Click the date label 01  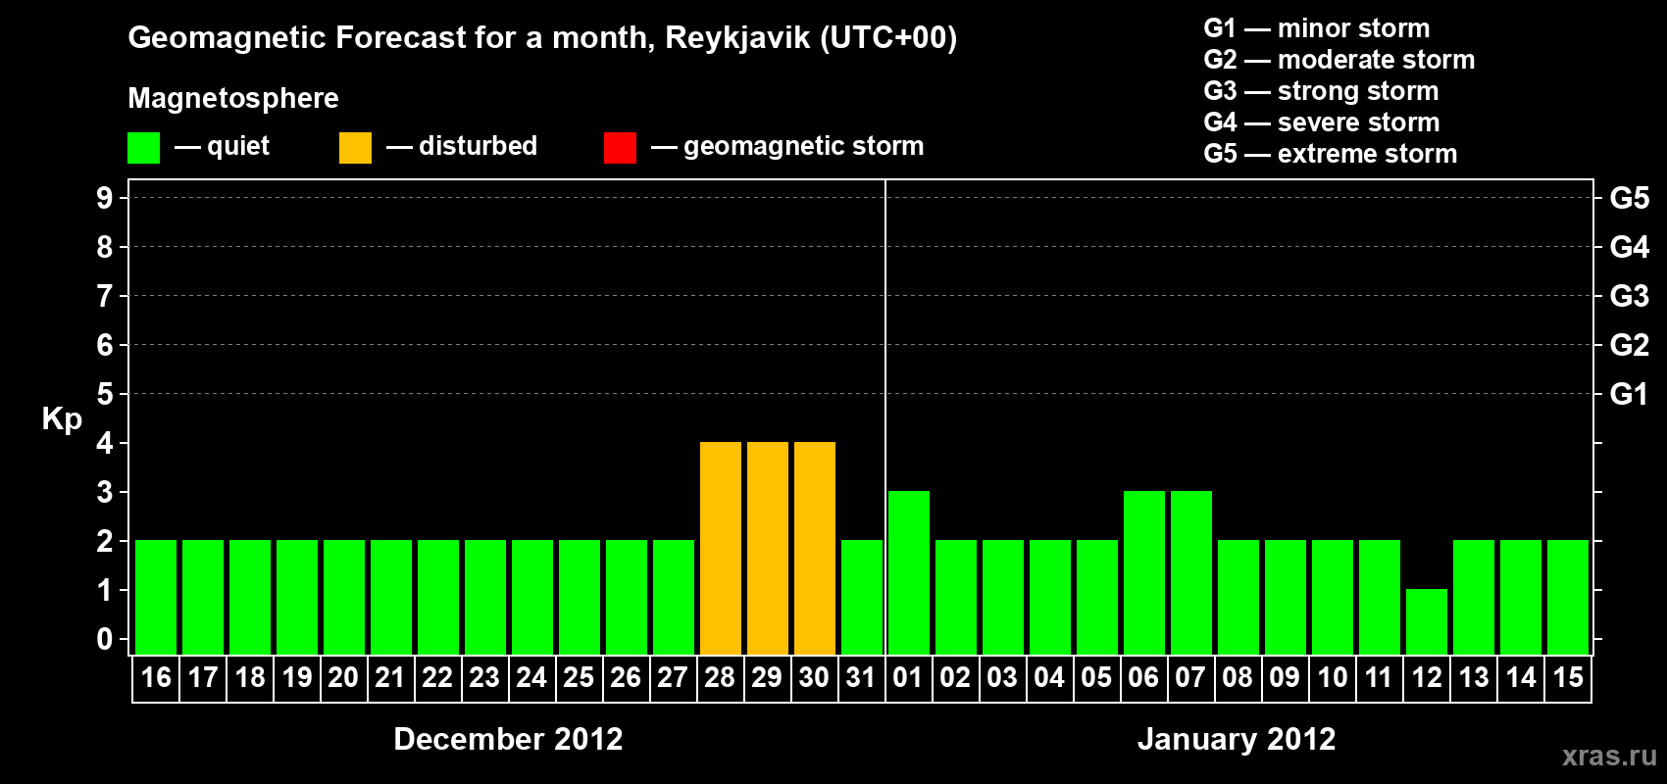click(908, 678)
